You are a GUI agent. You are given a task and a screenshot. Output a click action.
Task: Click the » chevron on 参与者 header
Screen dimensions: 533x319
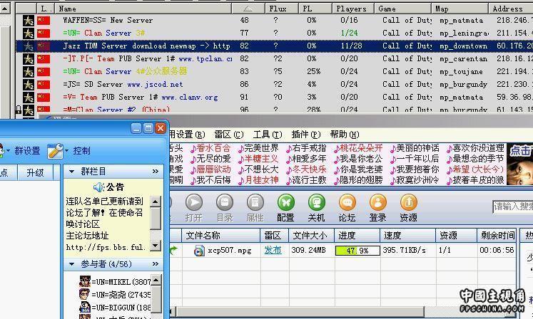[x=156, y=264]
